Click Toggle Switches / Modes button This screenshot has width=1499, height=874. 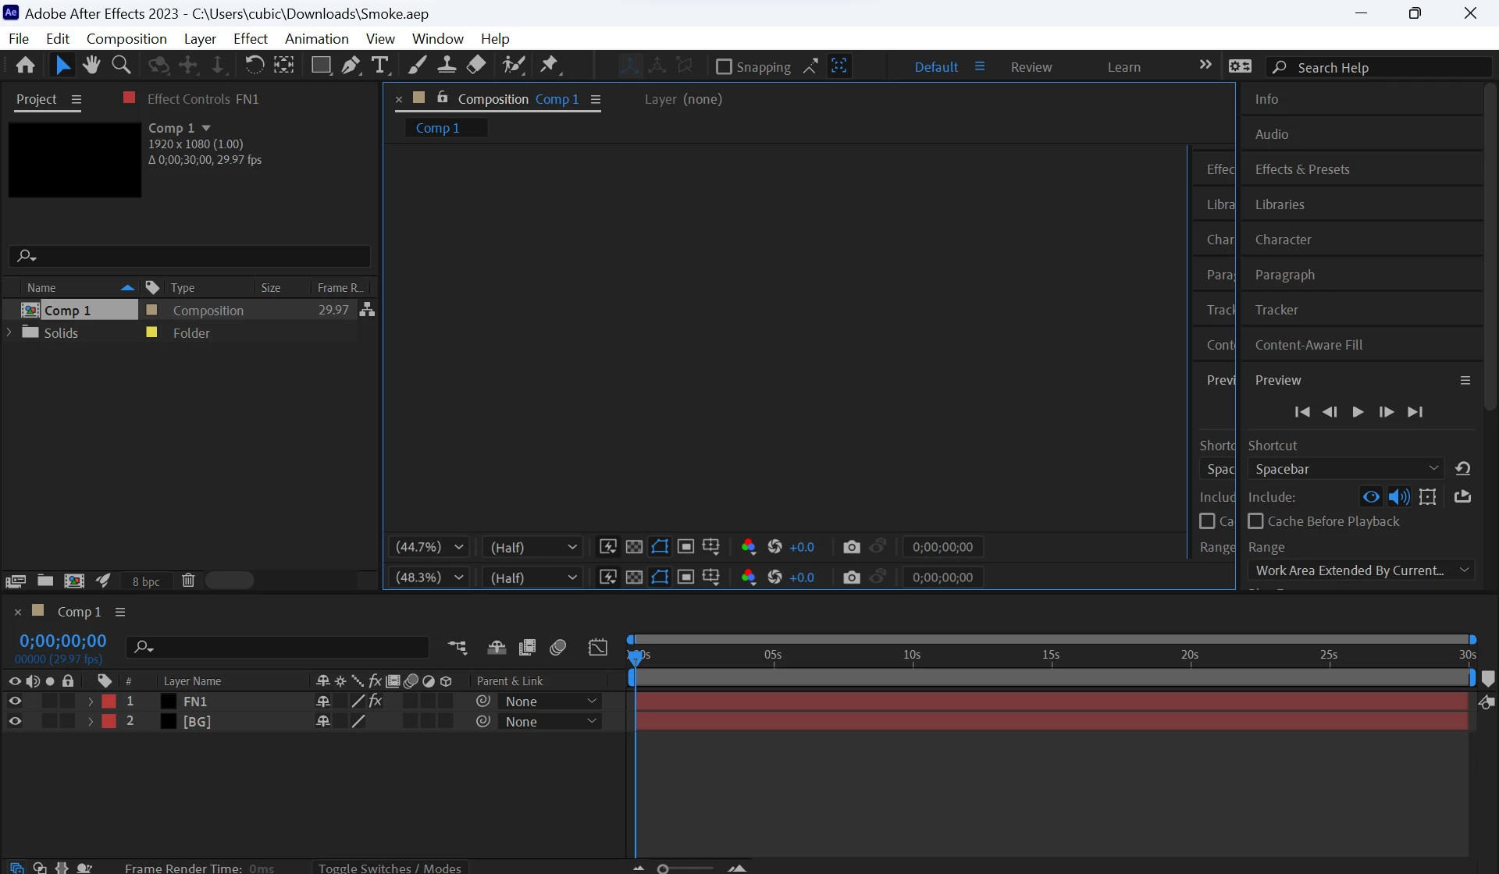point(390,867)
